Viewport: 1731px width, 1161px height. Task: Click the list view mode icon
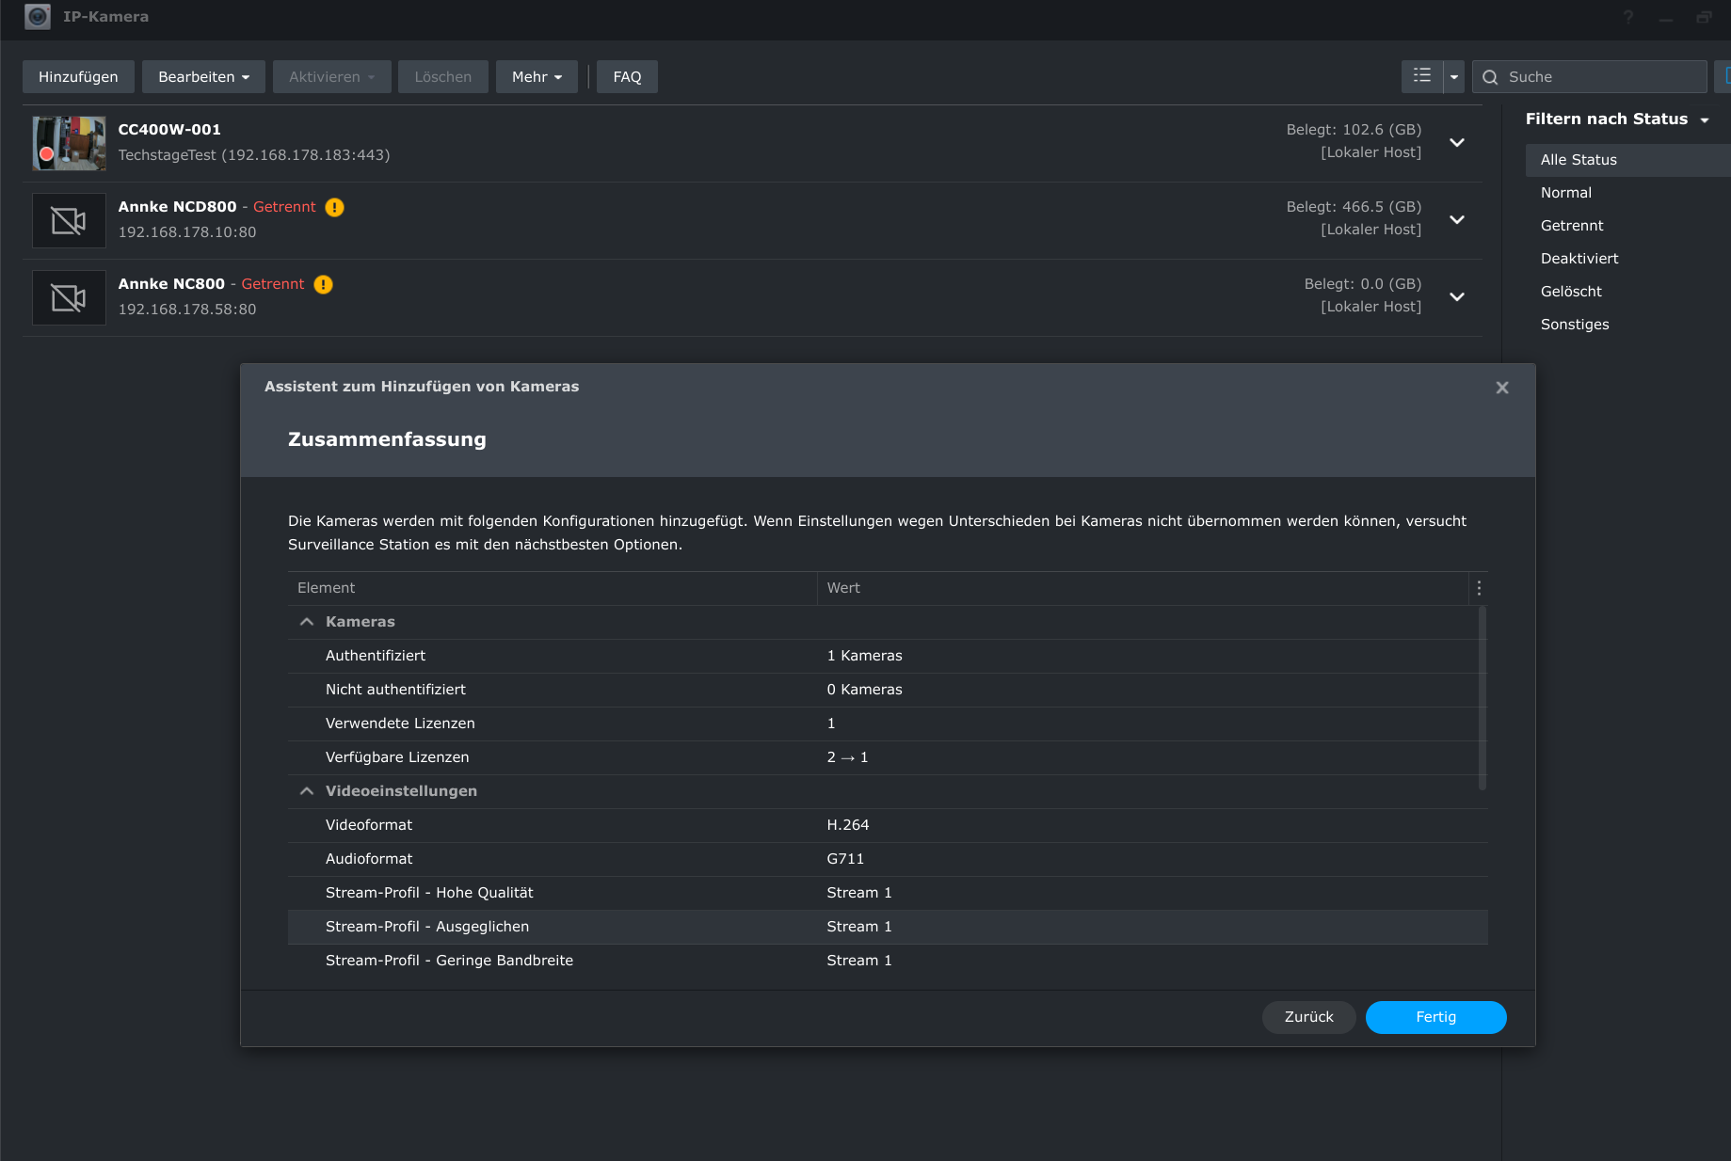coord(1421,76)
